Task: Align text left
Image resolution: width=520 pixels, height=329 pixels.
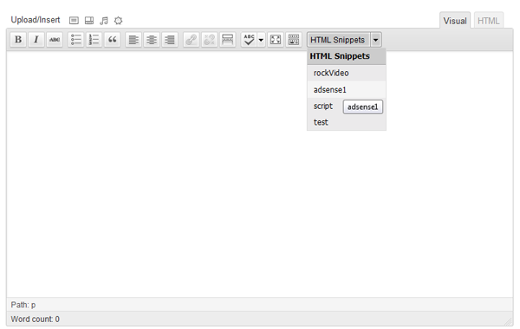Action: coord(133,40)
